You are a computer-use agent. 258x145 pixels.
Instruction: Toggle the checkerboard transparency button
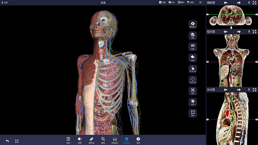coord(193,91)
